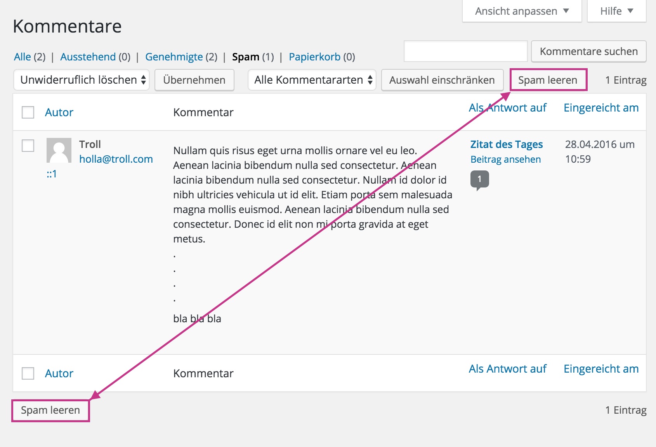Expand the Hilfe menu

[616, 11]
